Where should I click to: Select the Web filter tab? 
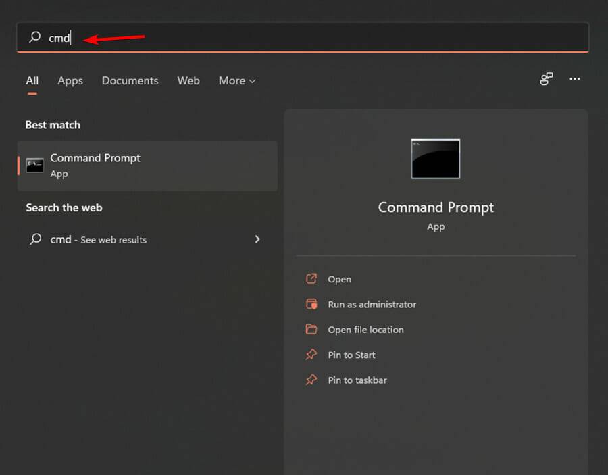(188, 80)
